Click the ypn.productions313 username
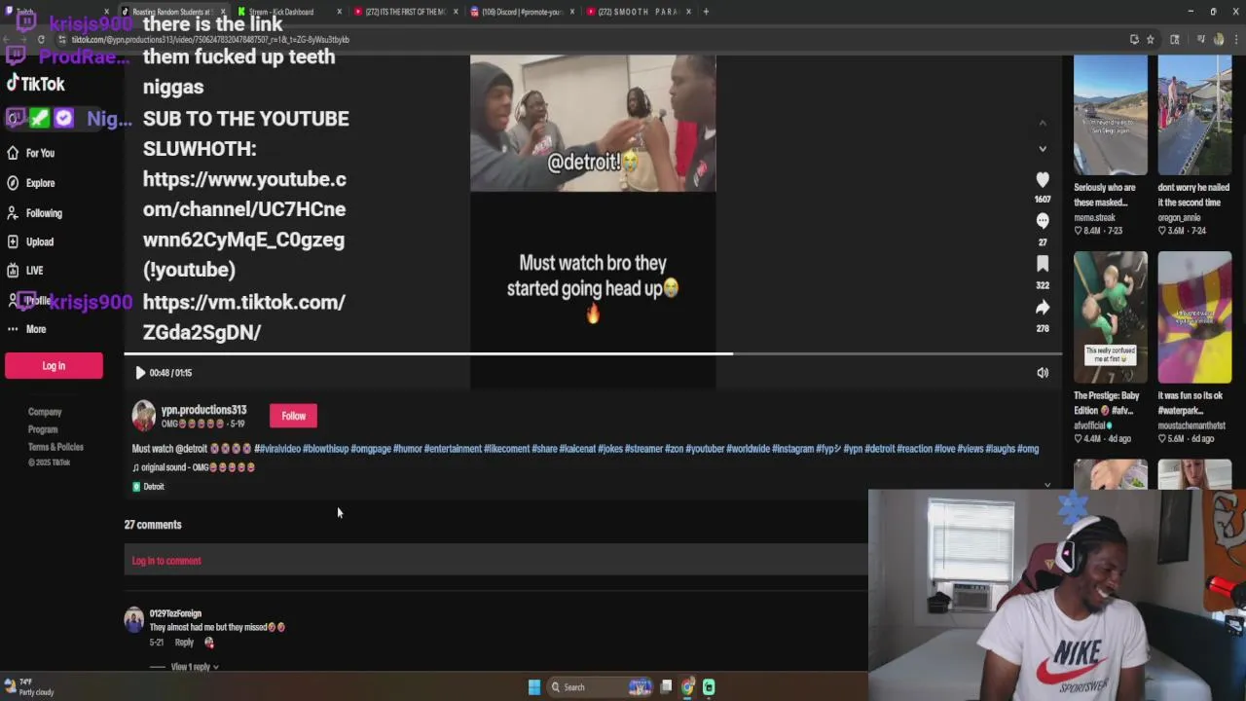The height and width of the screenshot is (701, 1246). point(203,410)
